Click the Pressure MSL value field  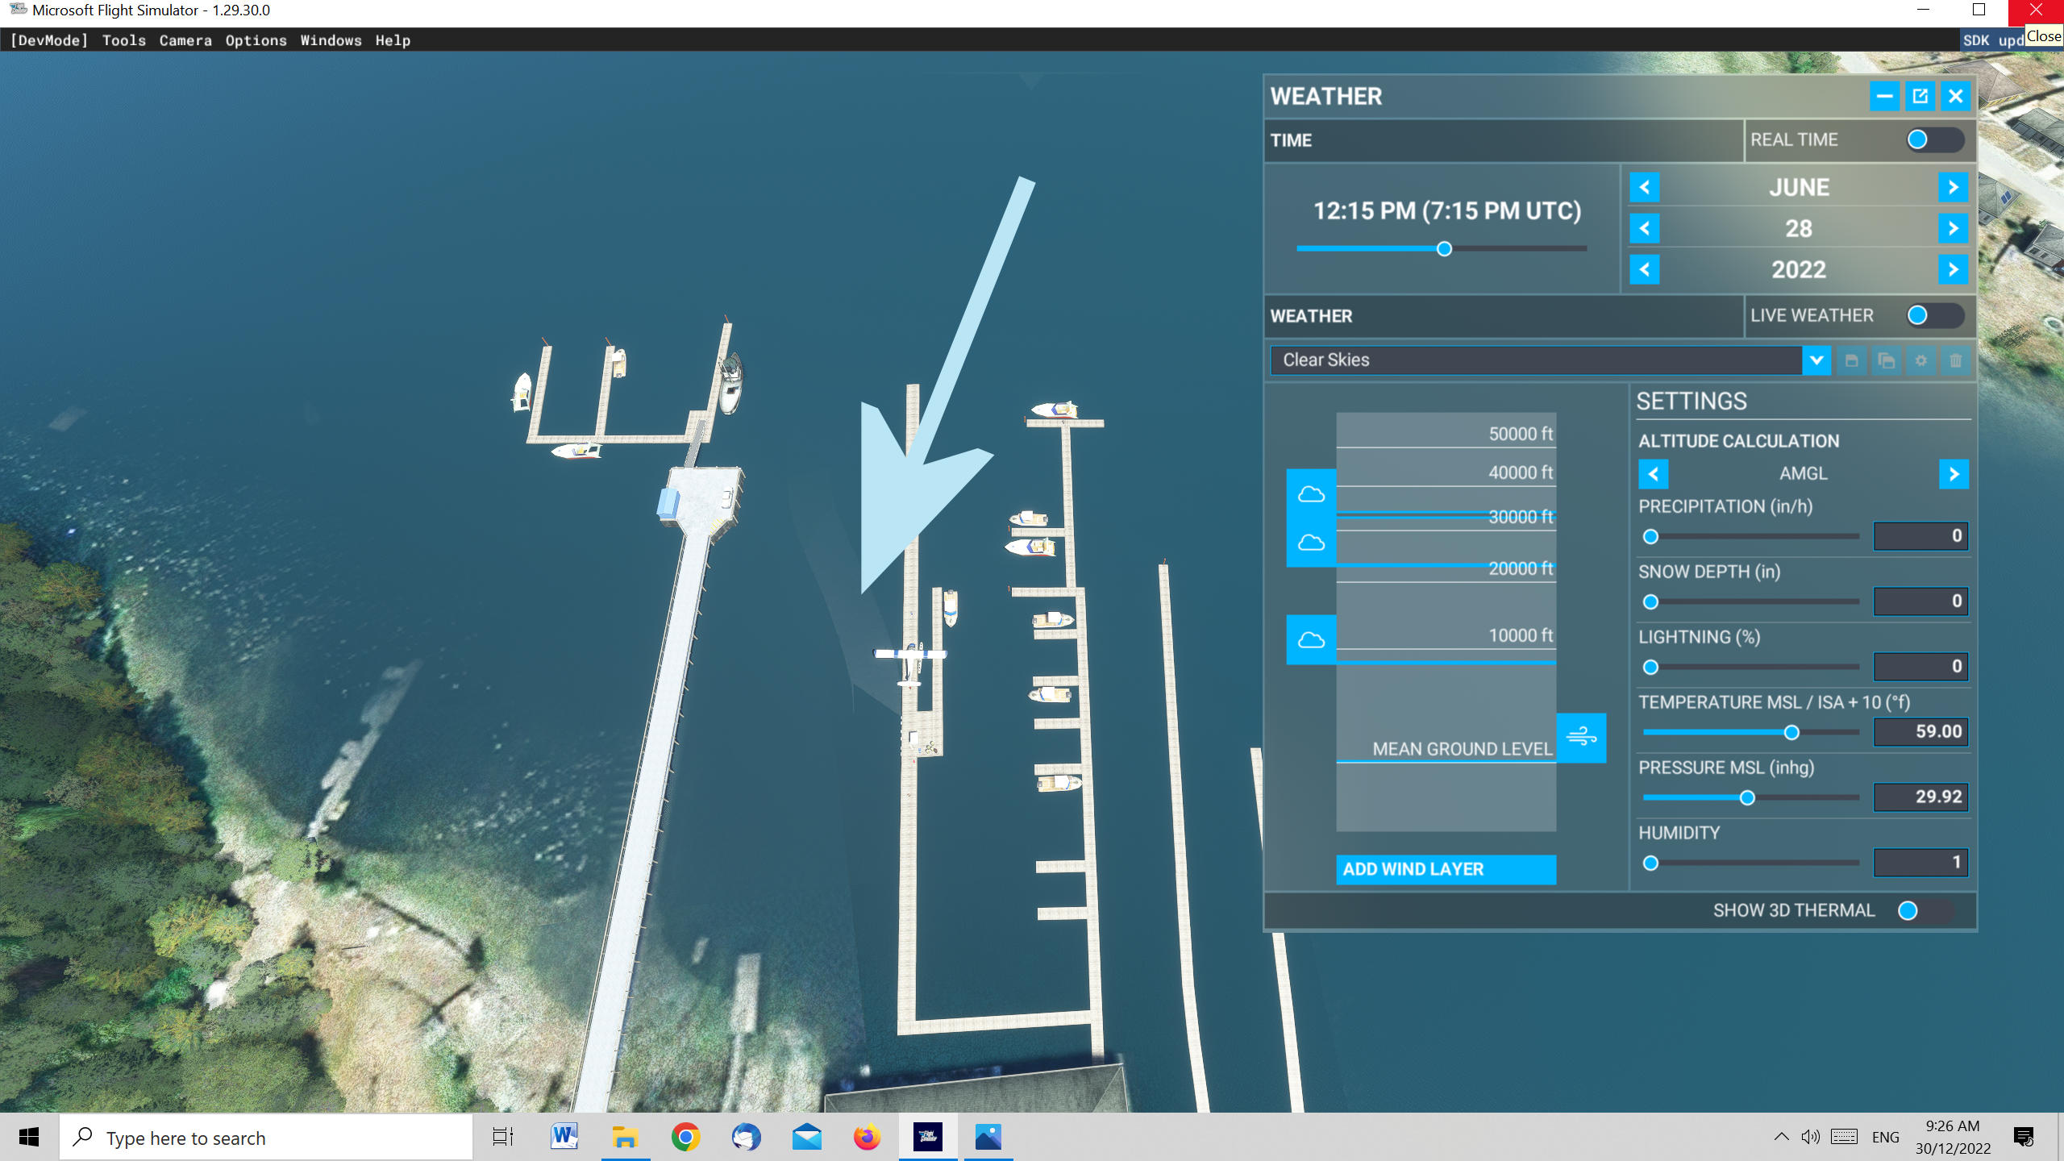point(1921,797)
